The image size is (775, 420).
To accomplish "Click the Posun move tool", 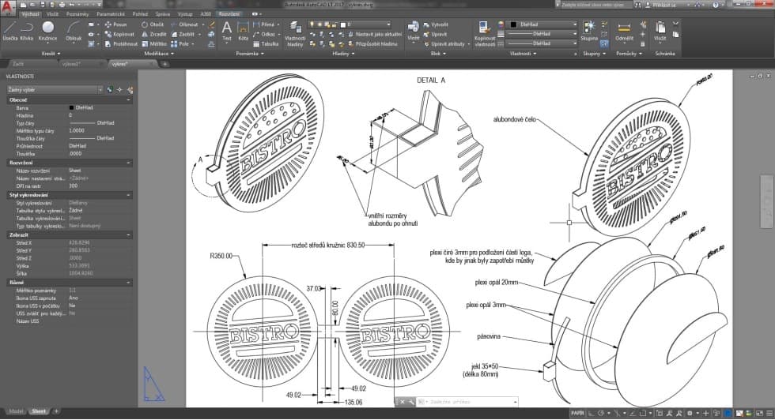I will 115,24.
